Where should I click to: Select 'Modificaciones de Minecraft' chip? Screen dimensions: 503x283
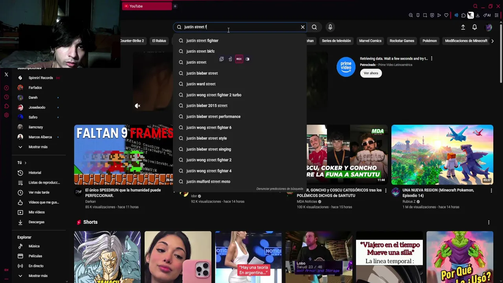pos(466,41)
